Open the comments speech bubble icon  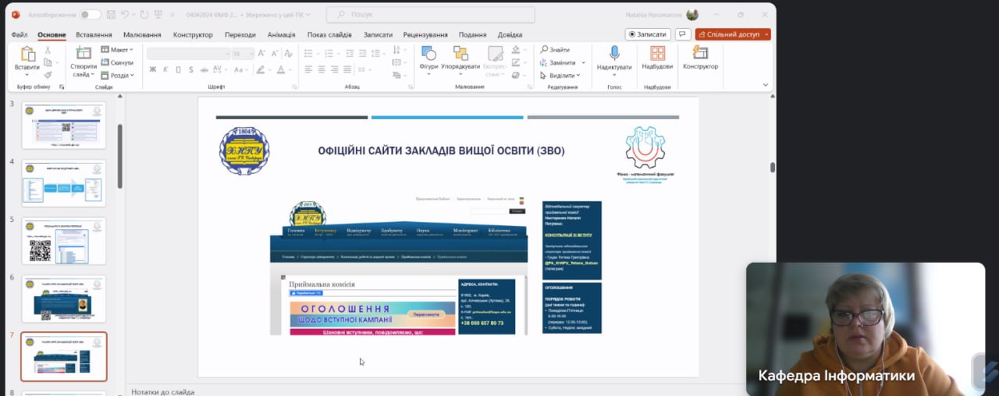tap(683, 34)
